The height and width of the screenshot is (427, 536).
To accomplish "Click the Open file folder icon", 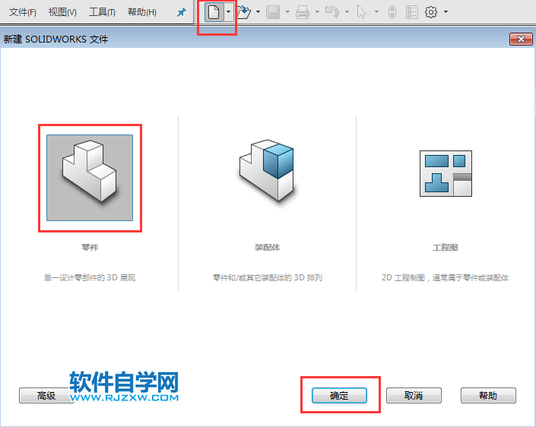I will pyautogui.click(x=243, y=12).
